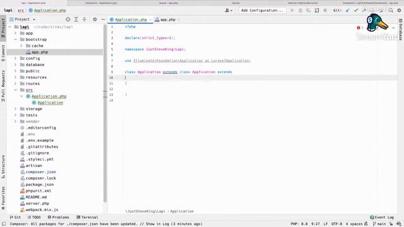Image resolution: width=404 pixels, height=227 pixels.
Task: Click the Run configuration play icon
Action: point(292,11)
